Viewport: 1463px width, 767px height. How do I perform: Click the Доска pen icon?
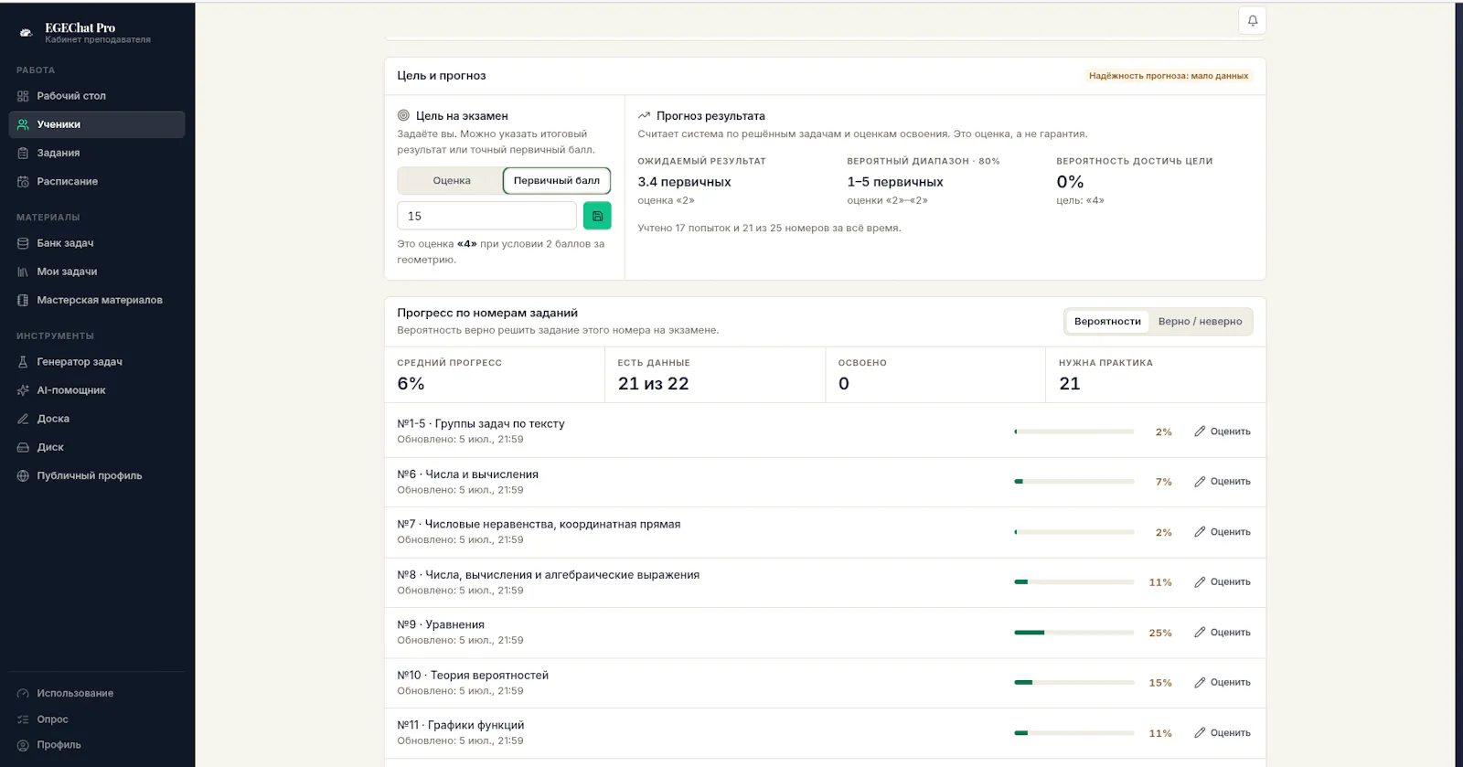pos(23,419)
